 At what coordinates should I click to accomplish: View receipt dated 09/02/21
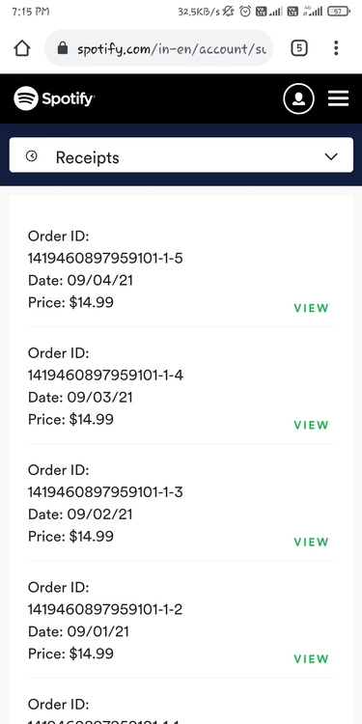311,542
